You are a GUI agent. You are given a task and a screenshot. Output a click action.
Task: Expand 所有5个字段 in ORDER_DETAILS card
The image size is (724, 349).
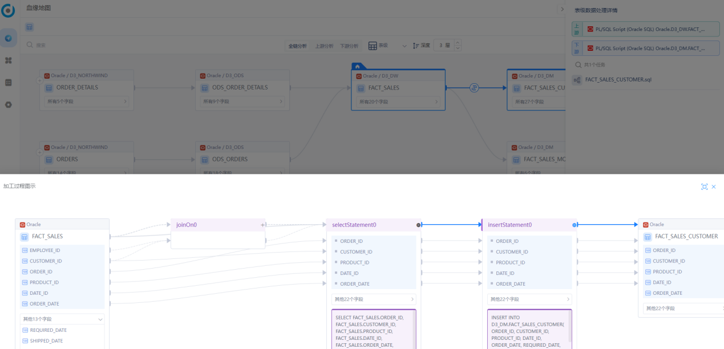click(86, 102)
